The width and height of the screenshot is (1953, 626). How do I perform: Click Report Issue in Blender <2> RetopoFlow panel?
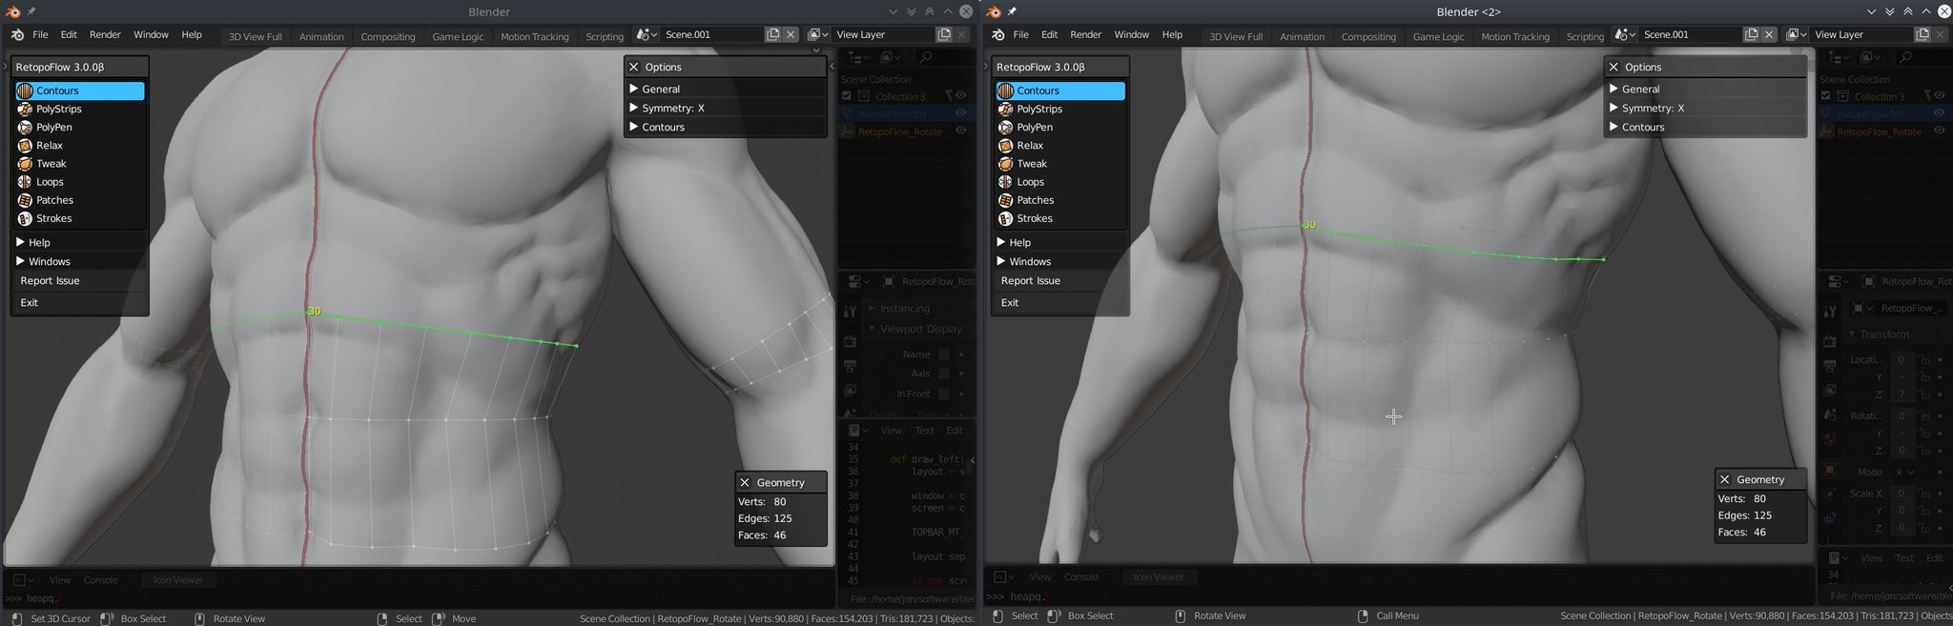(1059, 281)
